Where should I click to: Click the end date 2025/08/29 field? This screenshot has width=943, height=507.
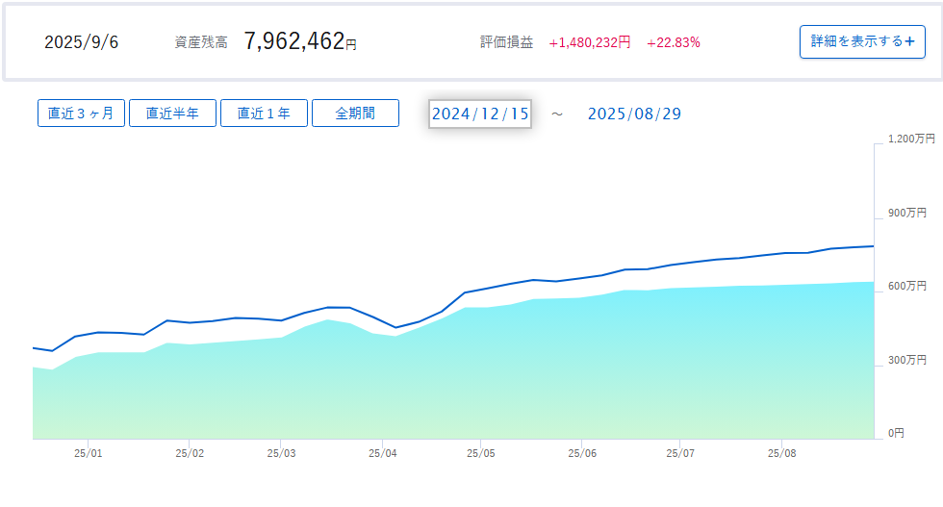[x=634, y=114]
